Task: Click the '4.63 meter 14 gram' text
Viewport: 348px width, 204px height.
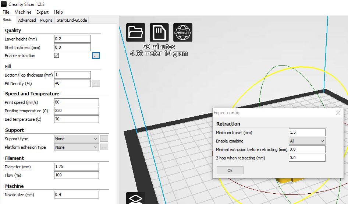Action: click(159, 53)
